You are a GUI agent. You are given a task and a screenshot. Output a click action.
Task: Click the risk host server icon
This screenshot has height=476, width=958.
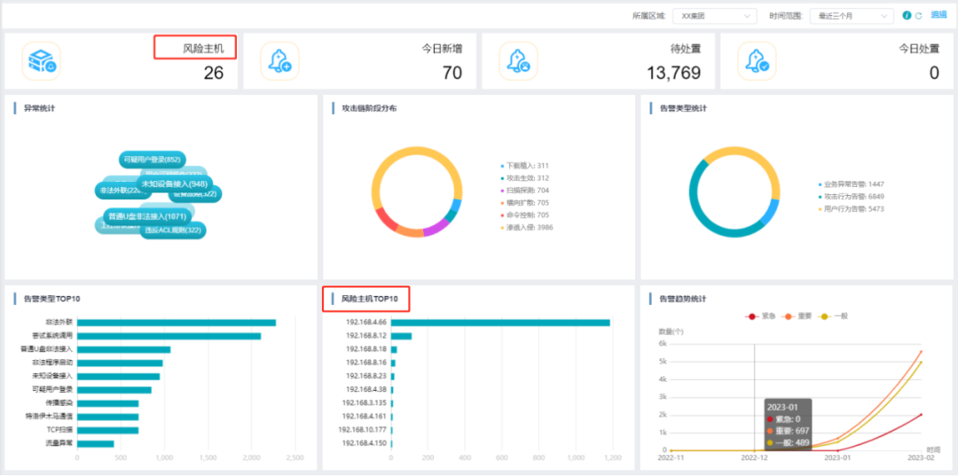pos(42,61)
